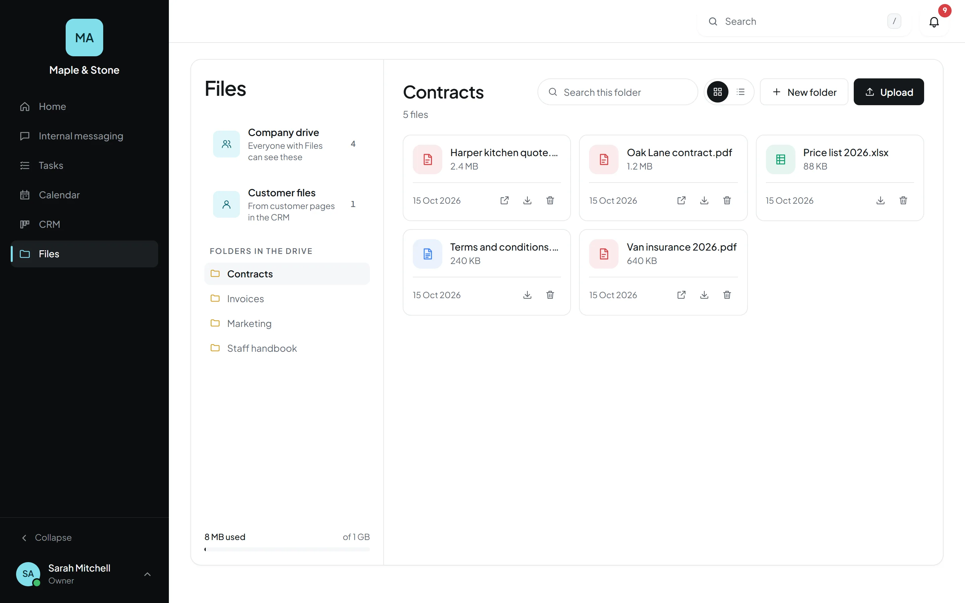Download Price list 2026.xlsx
This screenshot has height=603, width=965.
(881, 200)
